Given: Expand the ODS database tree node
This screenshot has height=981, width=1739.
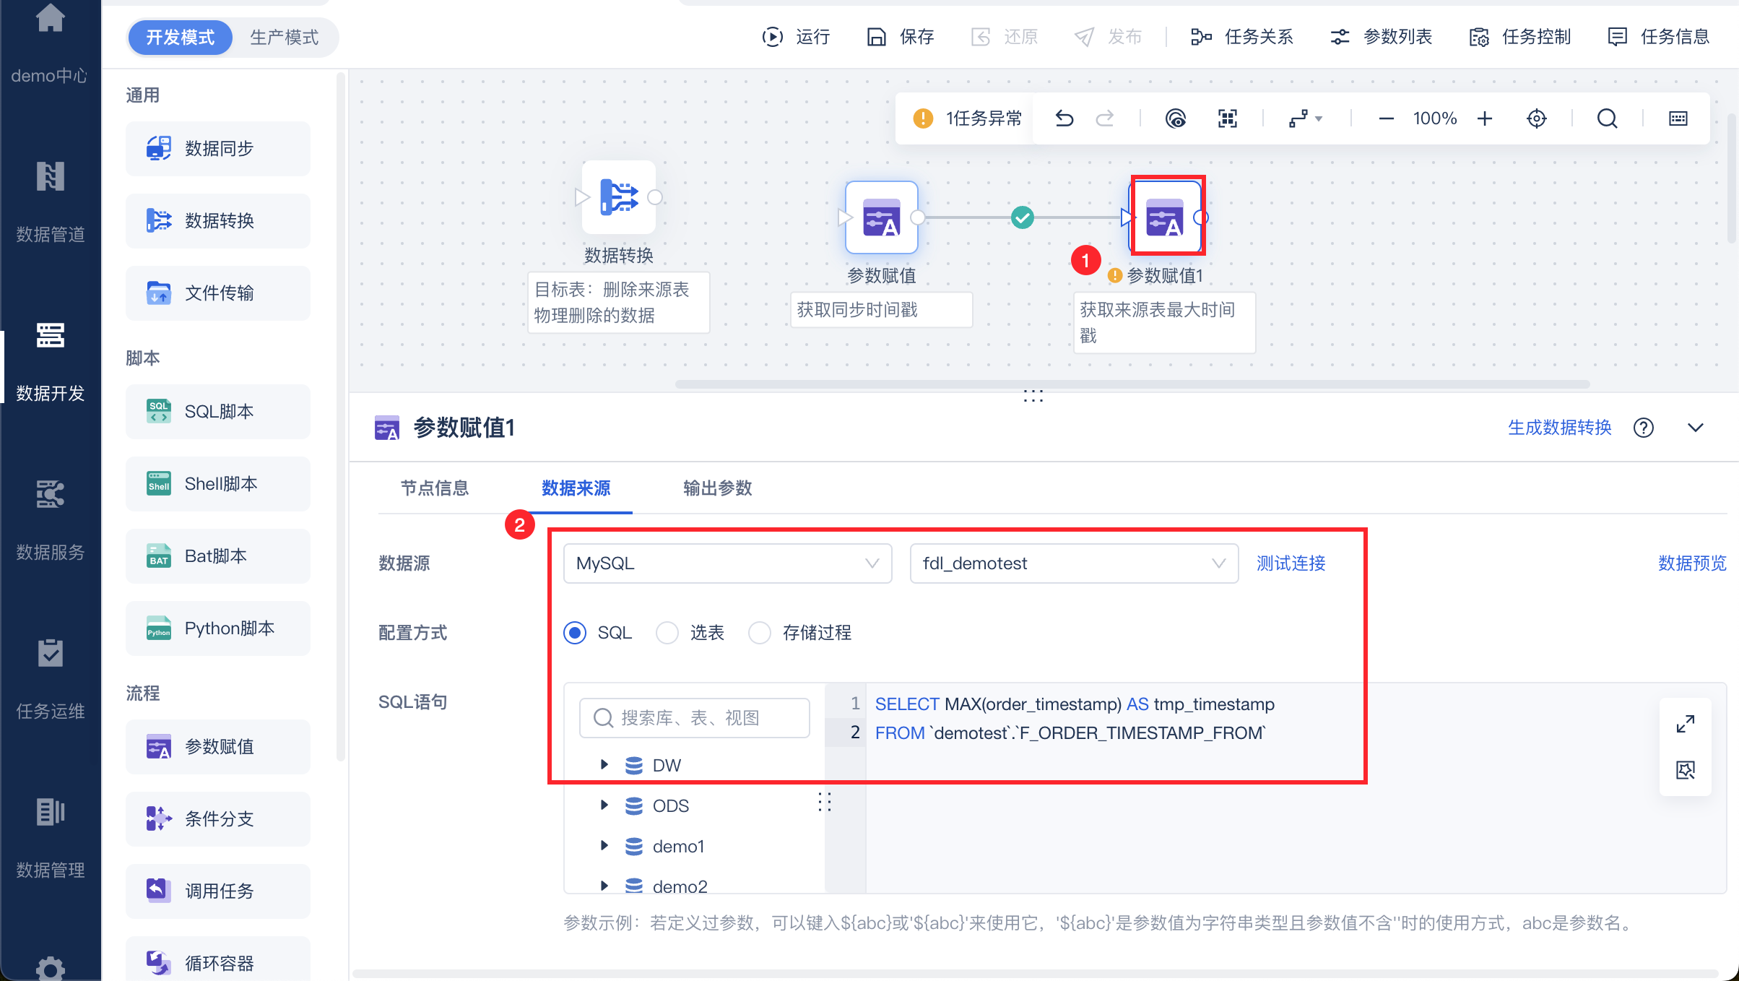Looking at the screenshot, I should (604, 805).
